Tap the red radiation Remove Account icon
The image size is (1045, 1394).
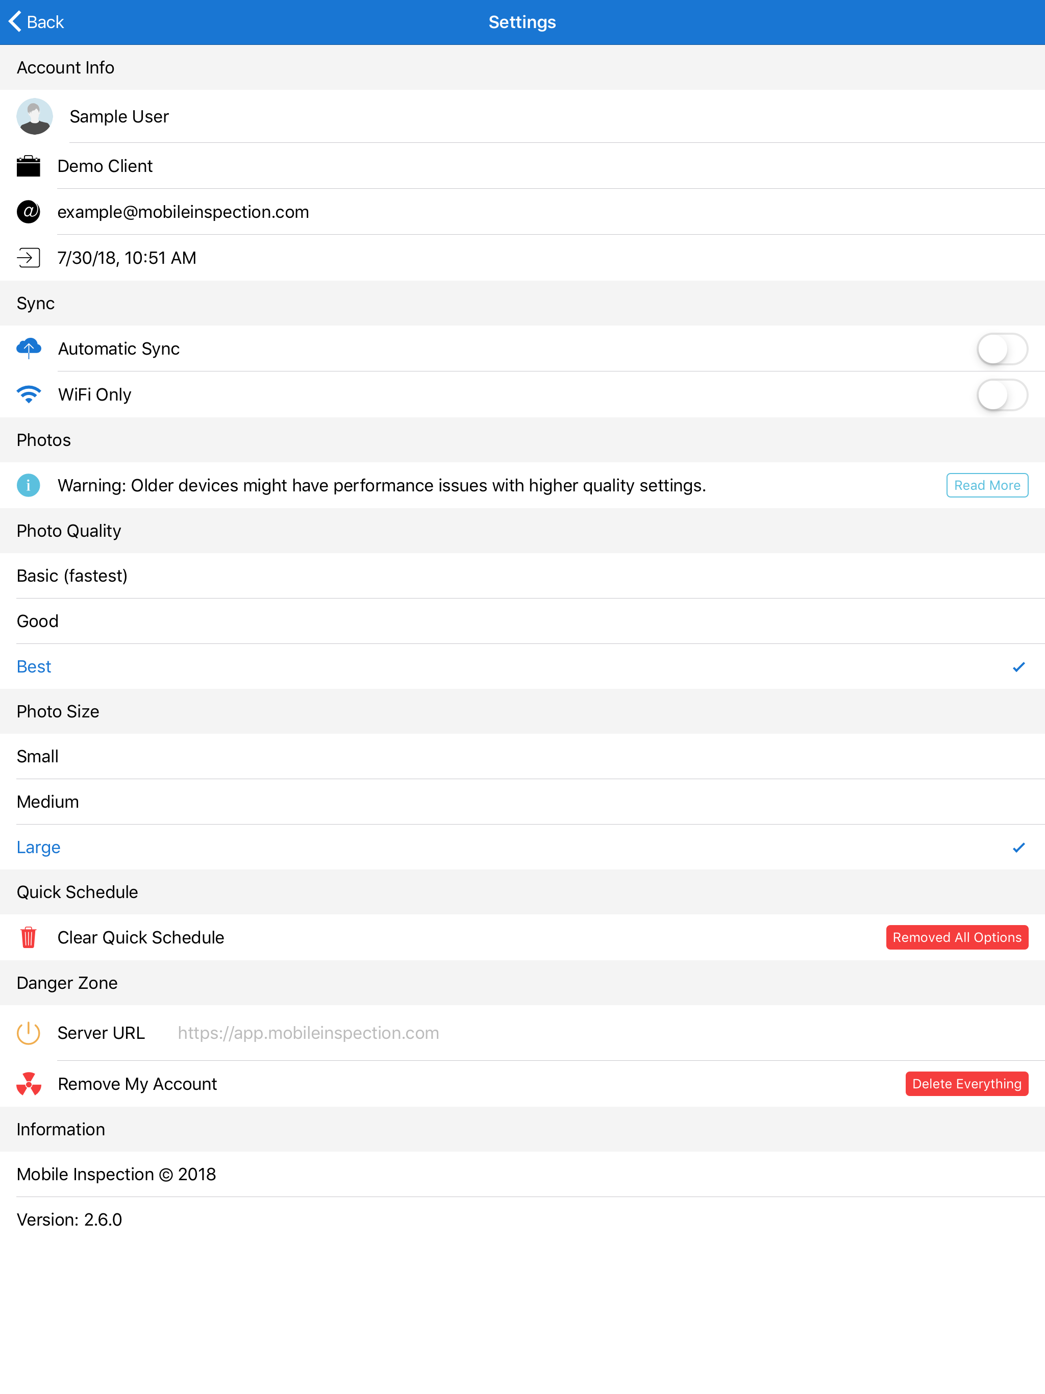[29, 1084]
